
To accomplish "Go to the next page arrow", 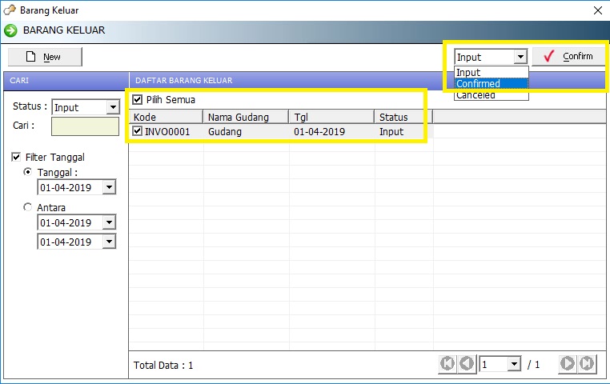I will [568, 364].
